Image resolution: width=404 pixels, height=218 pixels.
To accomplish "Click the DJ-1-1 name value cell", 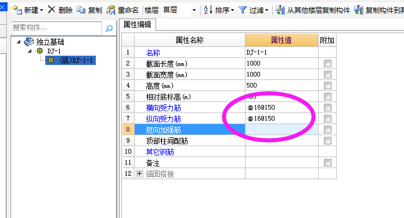I will pyautogui.click(x=282, y=53).
